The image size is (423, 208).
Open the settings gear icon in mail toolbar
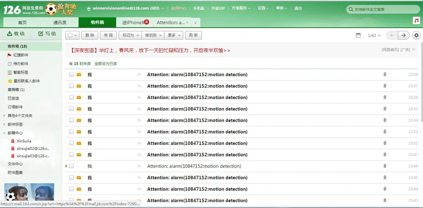click(x=417, y=35)
